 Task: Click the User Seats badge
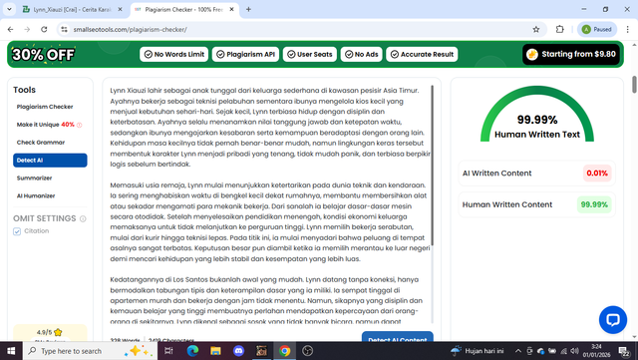(x=310, y=54)
